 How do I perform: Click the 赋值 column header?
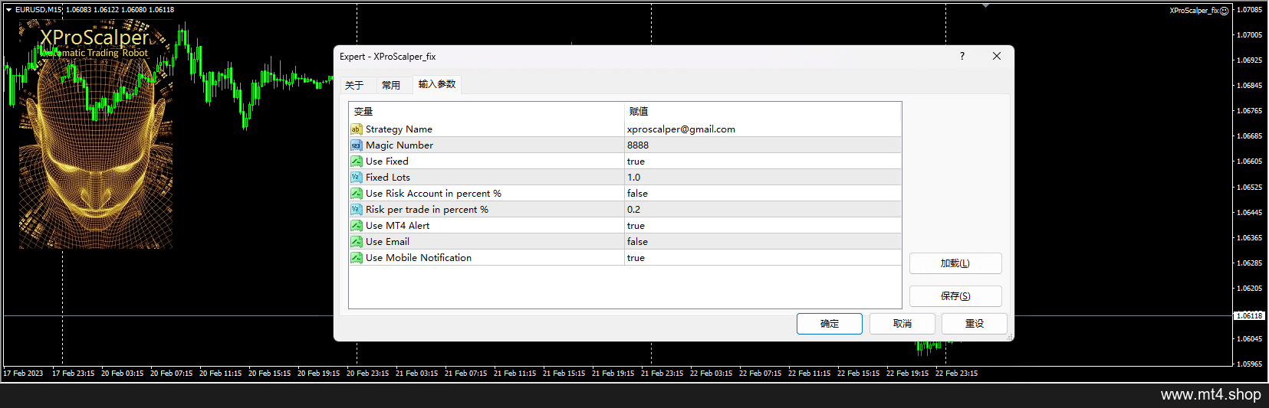pos(763,112)
